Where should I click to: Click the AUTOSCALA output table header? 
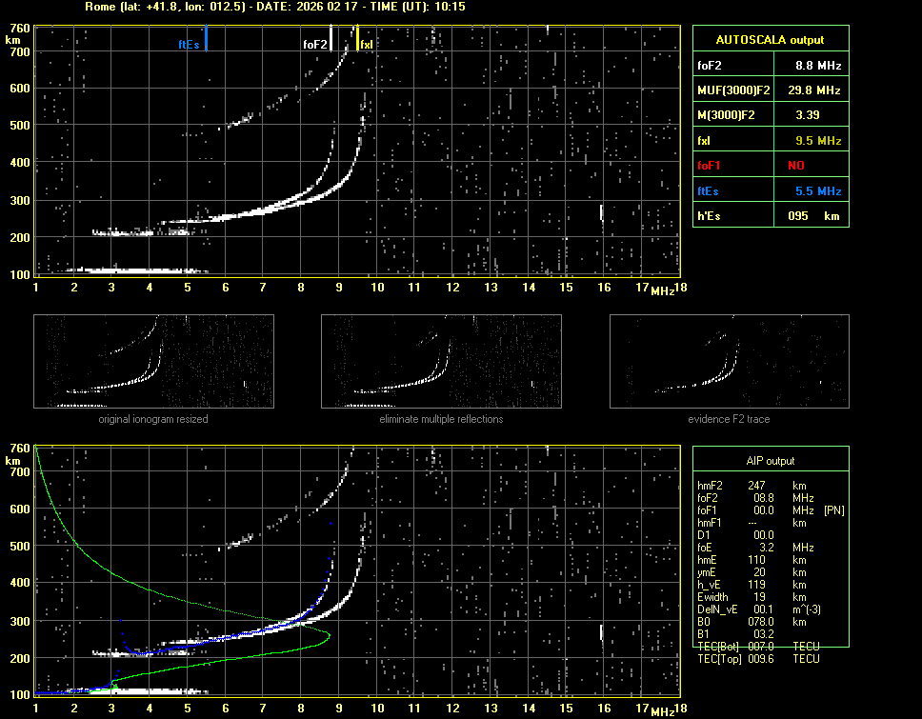click(x=770, y=40)
